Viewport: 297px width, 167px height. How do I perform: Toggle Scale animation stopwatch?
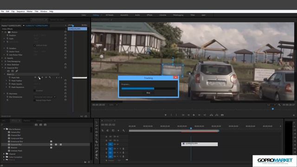pyautogui.click(x=7, y=39)
